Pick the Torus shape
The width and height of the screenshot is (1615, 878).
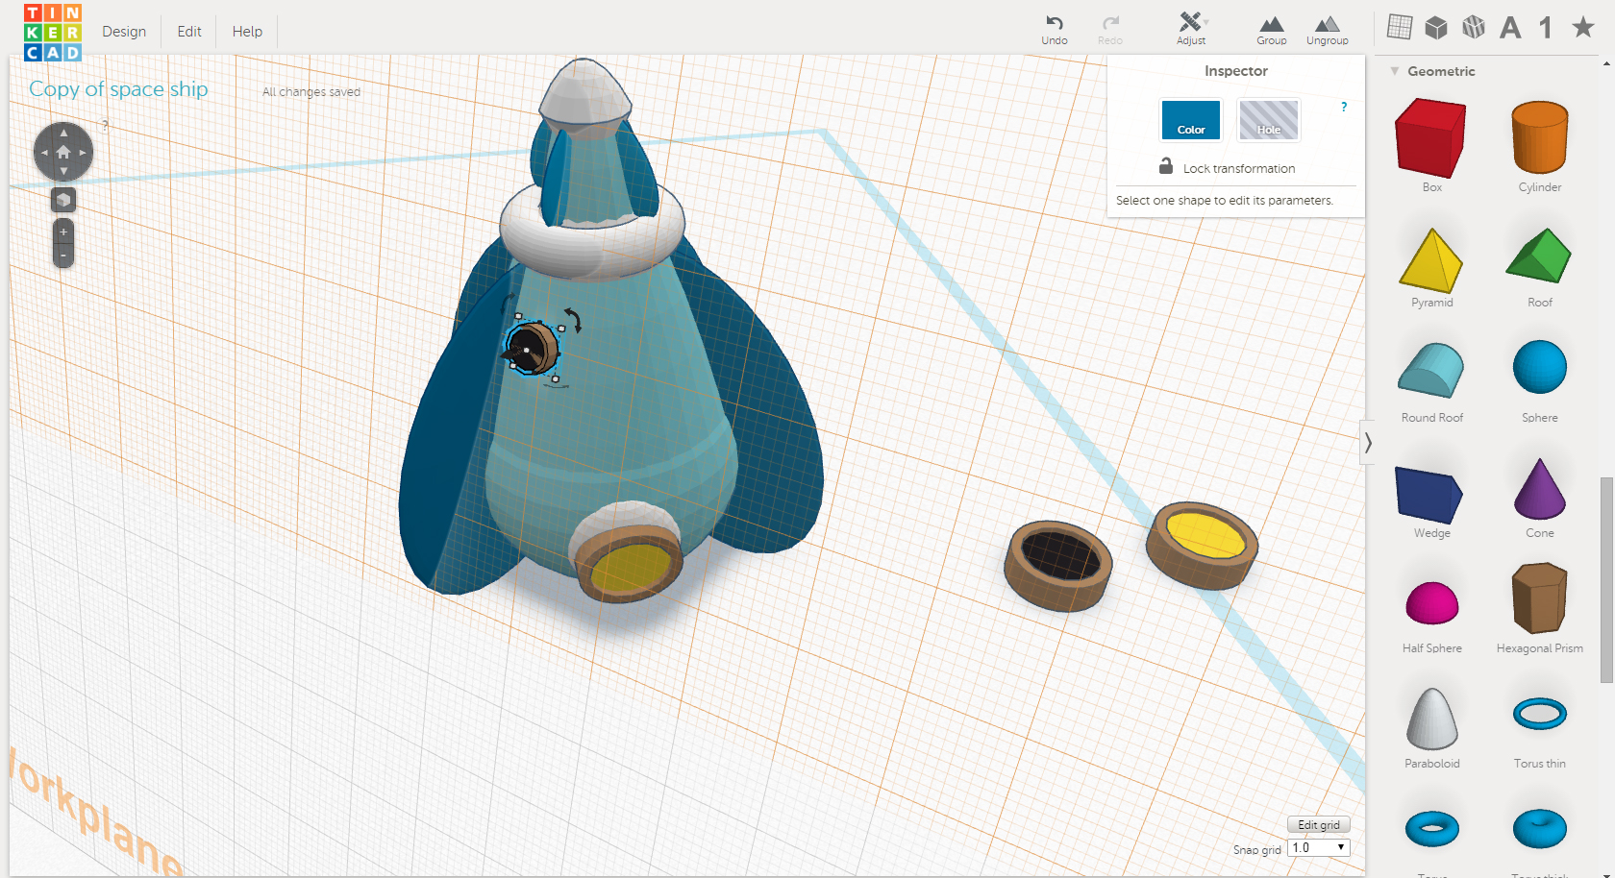coord(1432,829)
